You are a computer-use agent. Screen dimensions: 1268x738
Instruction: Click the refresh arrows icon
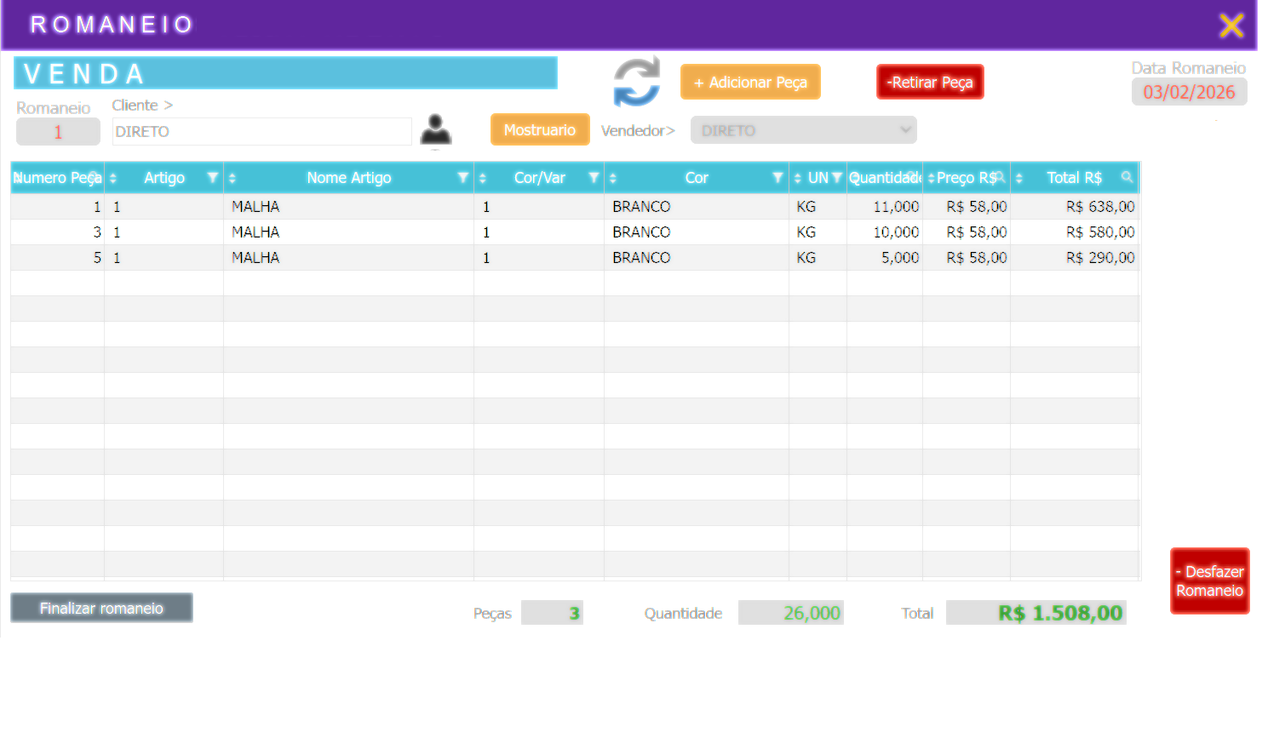click(x=636, y=82)
